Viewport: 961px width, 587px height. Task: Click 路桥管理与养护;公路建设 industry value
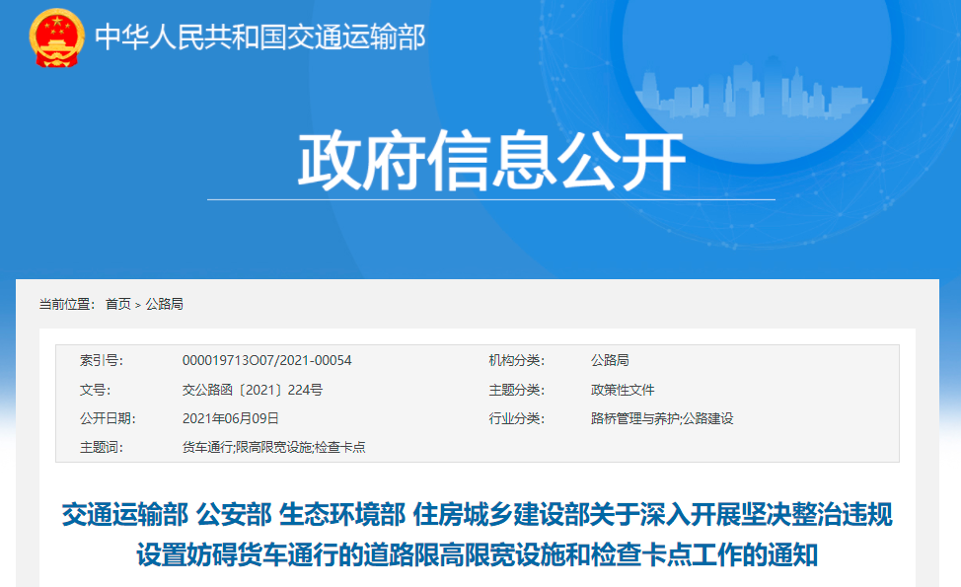pos(662,418)
